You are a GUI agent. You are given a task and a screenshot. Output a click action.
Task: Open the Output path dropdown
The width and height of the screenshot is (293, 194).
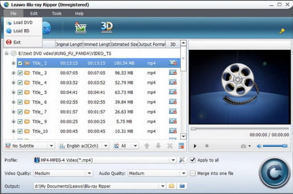(100, 186)
